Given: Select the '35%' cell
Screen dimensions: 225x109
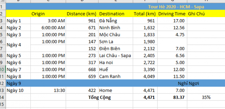Looking at the screenshot, I should (206, 97).
